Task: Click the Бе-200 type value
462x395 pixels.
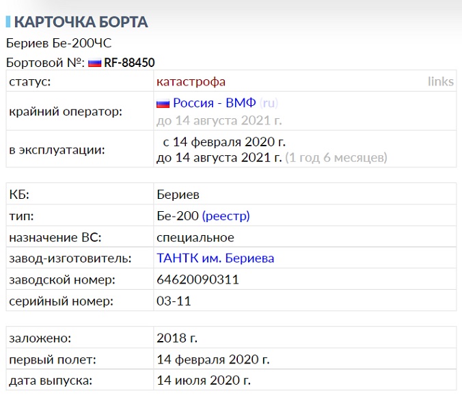Action: (178, 216)
